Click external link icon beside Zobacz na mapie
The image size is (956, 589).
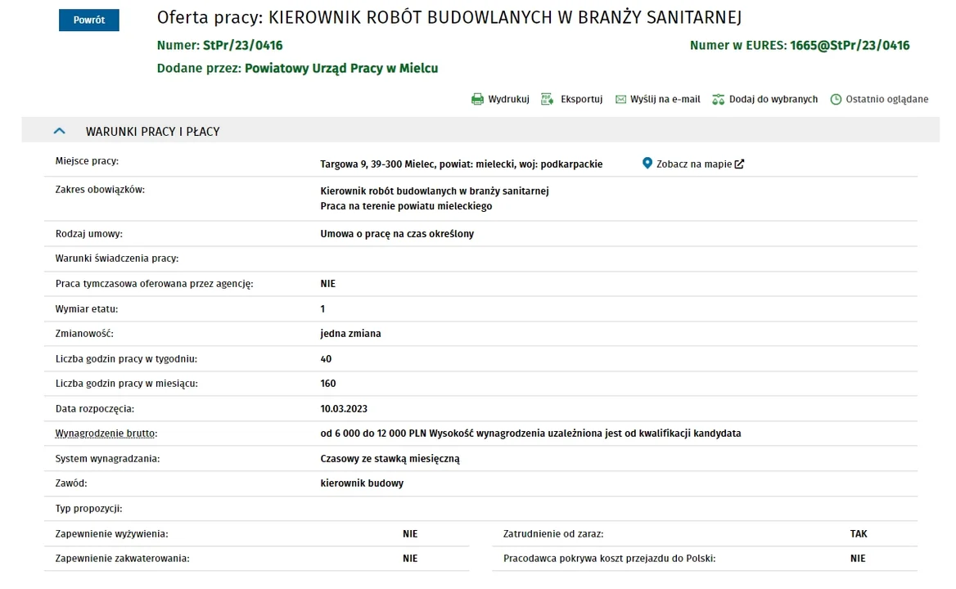click(739, 164)
